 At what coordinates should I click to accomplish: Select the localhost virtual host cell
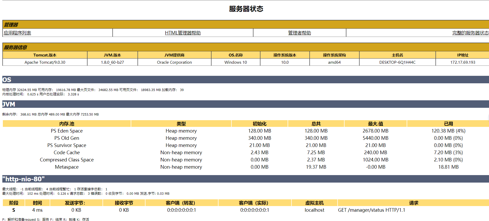314,210
